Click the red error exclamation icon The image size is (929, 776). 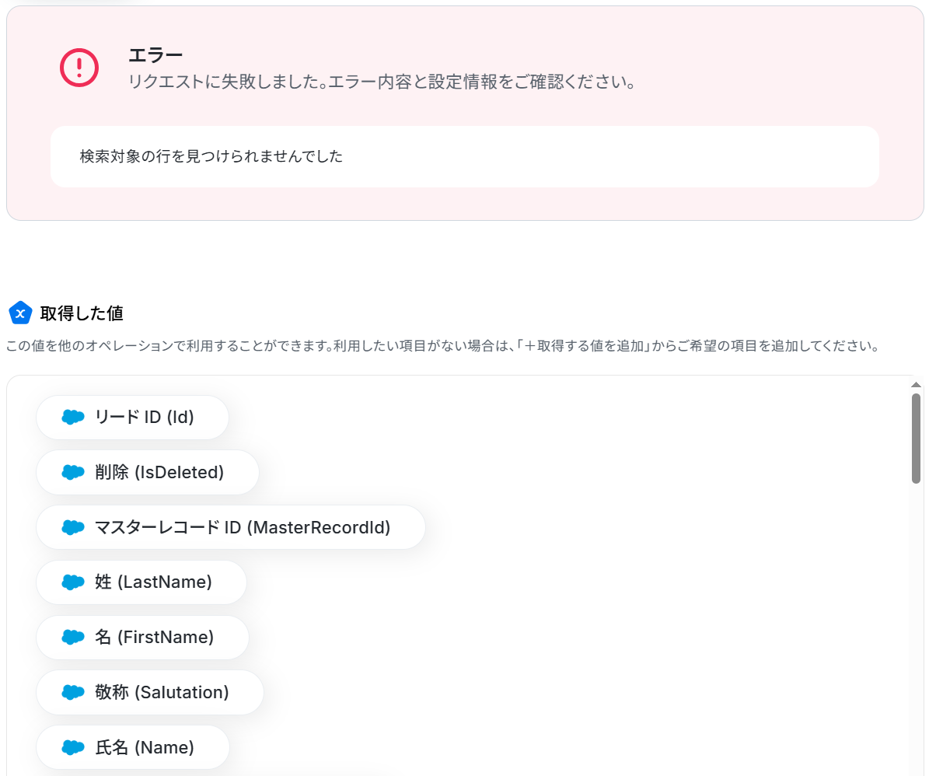pos(79,68)
